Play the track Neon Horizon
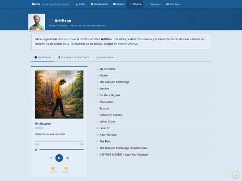 [153, 135]
